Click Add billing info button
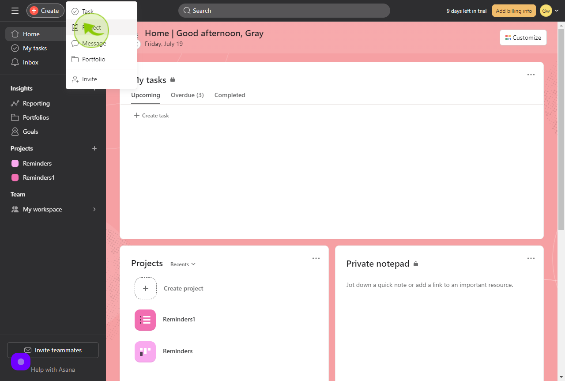This screenshot has height=381, width=565. pos(514,11)
